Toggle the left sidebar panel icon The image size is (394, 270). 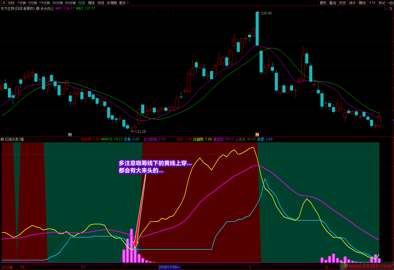pos(3,3)
